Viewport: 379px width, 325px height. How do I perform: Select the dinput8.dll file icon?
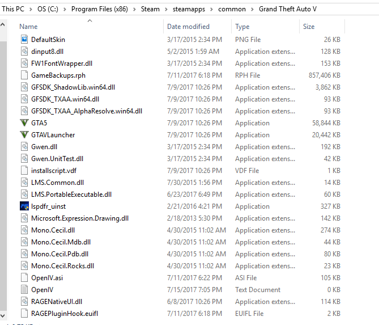pyautogui.click(x=24, y=51)
